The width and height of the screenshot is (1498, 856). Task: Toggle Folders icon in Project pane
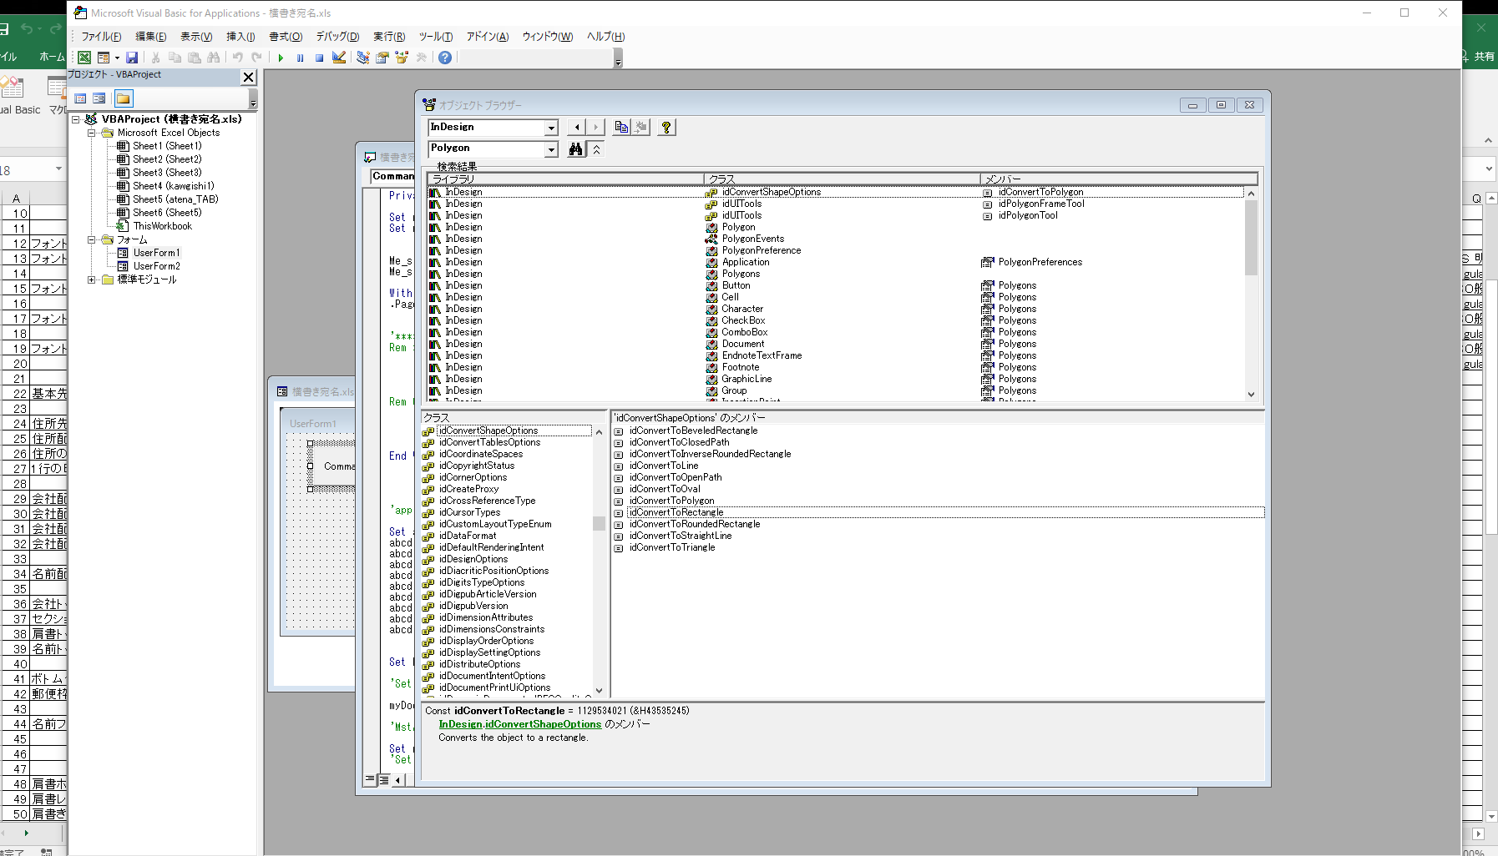tap(123, 98)
